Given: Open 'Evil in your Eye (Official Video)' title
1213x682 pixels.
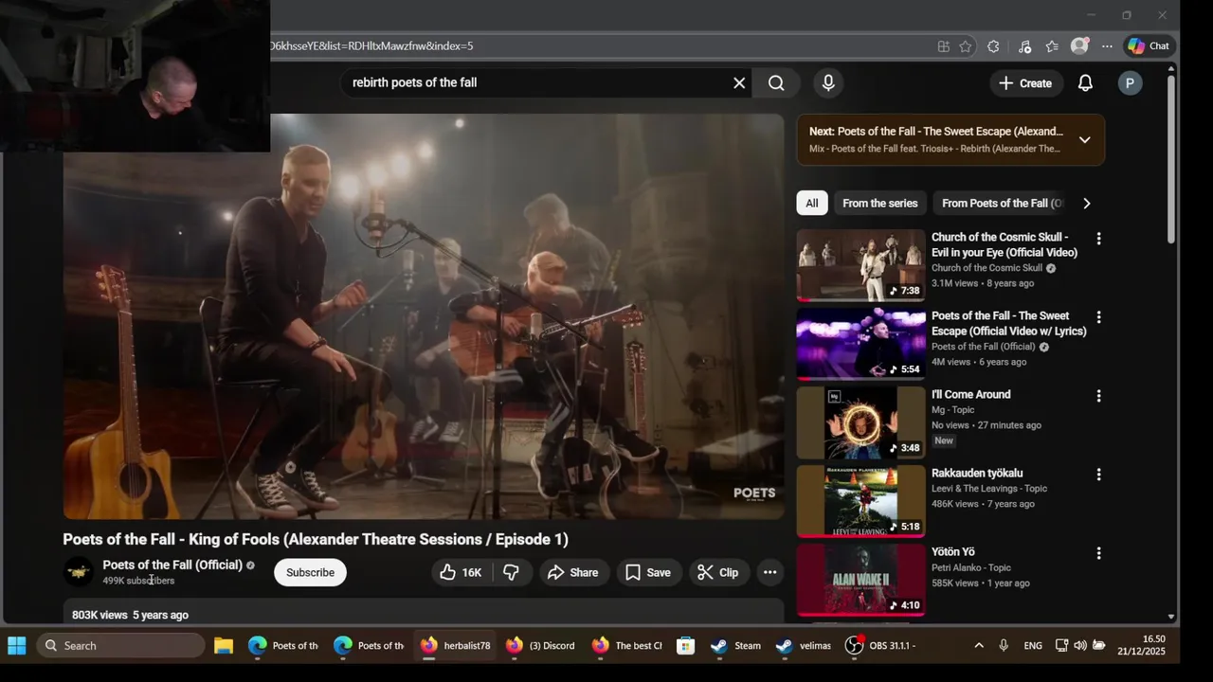Looking at the screenshot, I should [1005, 244].
